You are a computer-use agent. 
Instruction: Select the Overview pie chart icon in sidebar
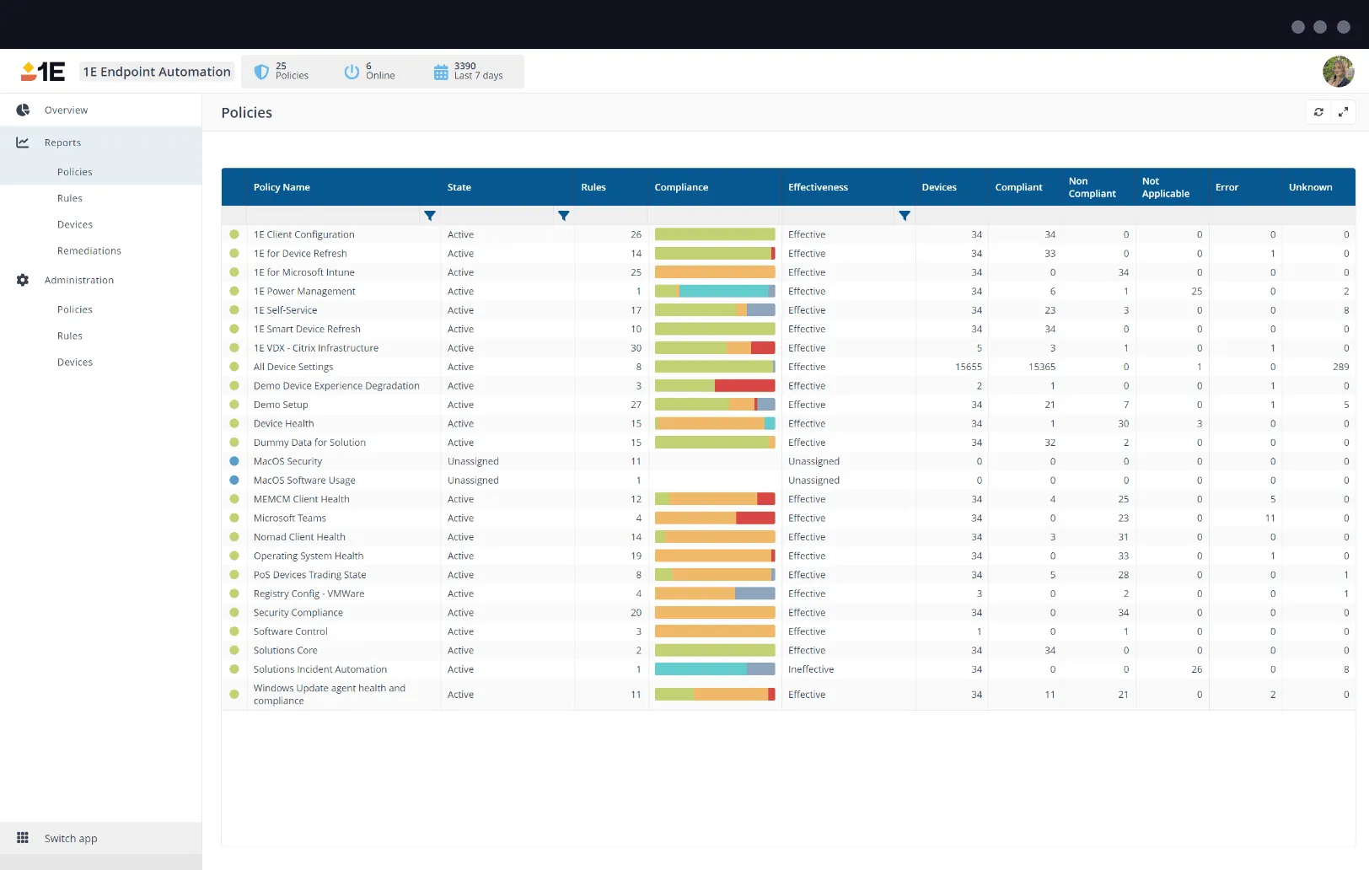coord(22,110)
